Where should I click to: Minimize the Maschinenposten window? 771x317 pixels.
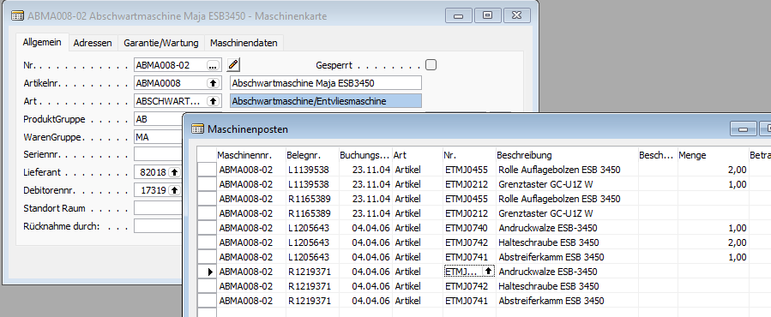click(744, 129)
